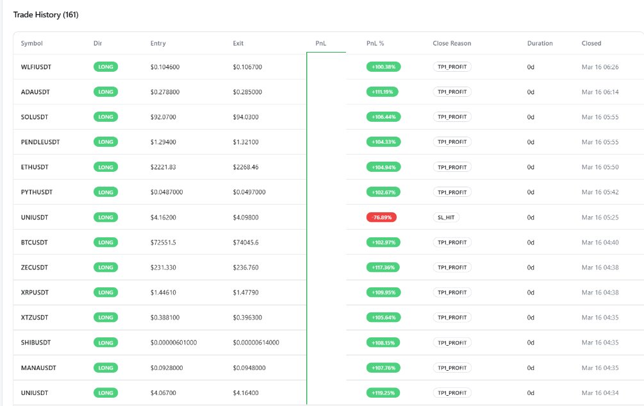Click the Trade History (161) heading
644x406 pixels.
(45, 14)
